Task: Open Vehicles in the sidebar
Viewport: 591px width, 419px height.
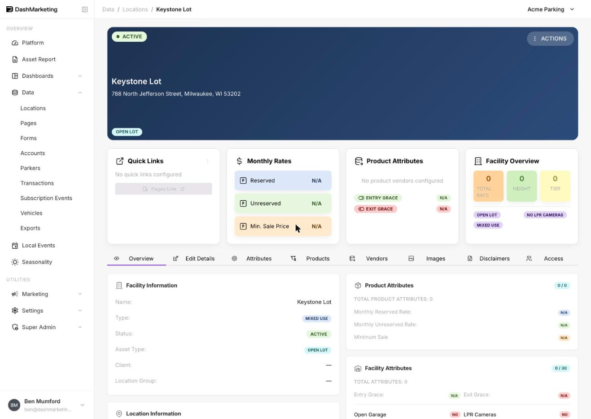Action: coord(31,213)
